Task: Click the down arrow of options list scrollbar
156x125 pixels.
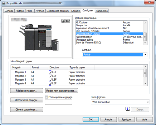Action: pos(145,43)
